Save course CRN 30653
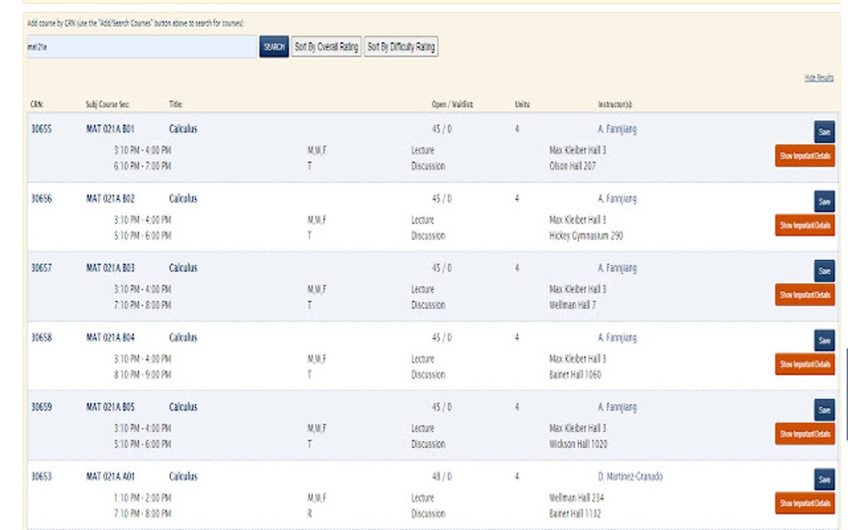The image size is (848, 530). (824, 479)
